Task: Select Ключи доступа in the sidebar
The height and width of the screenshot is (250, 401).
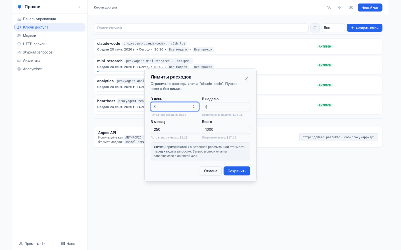Action: coord(50,27)
